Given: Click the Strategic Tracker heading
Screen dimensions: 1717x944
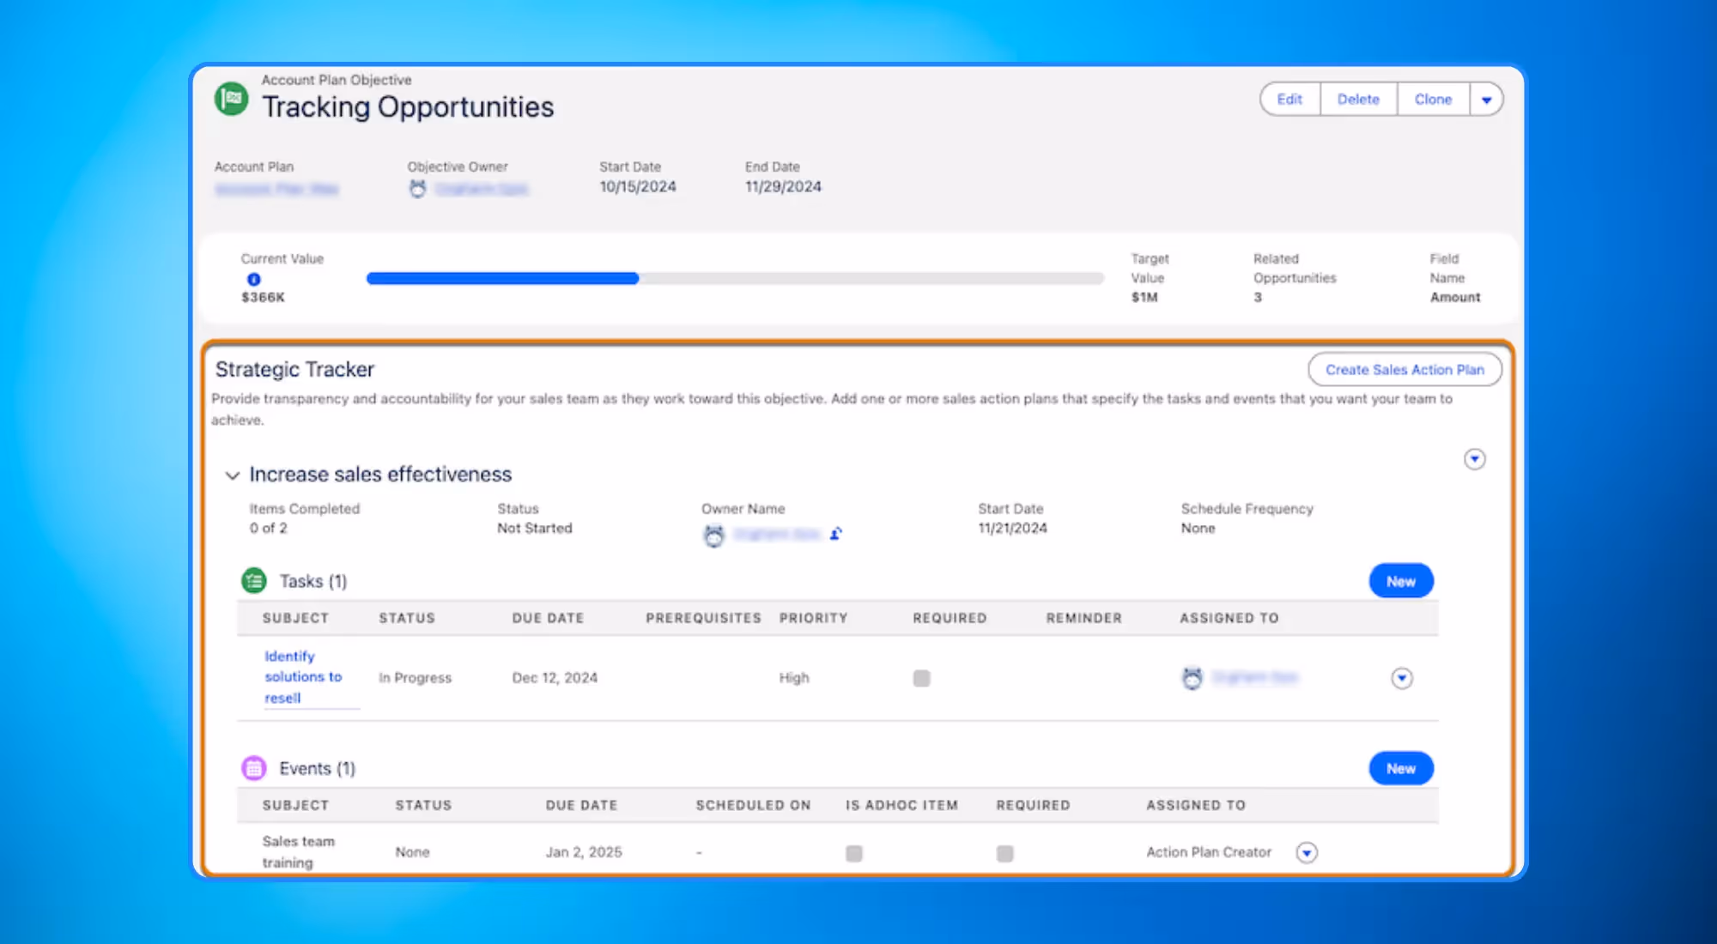Looking at the screenshot, I should tap(294, 369).
